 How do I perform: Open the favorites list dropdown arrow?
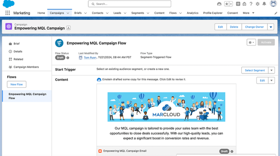[231, 4]
